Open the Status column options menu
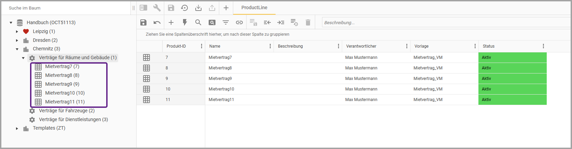Screen dimensions: 572x149 pyautogui.click(x=543, y=46)
